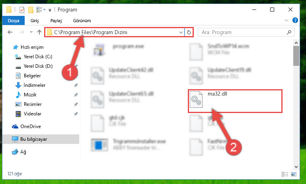Open Customize Quick Access Toolbar dropdown
The width and height of the screenshot is (306, 184).
pos(50,10)
